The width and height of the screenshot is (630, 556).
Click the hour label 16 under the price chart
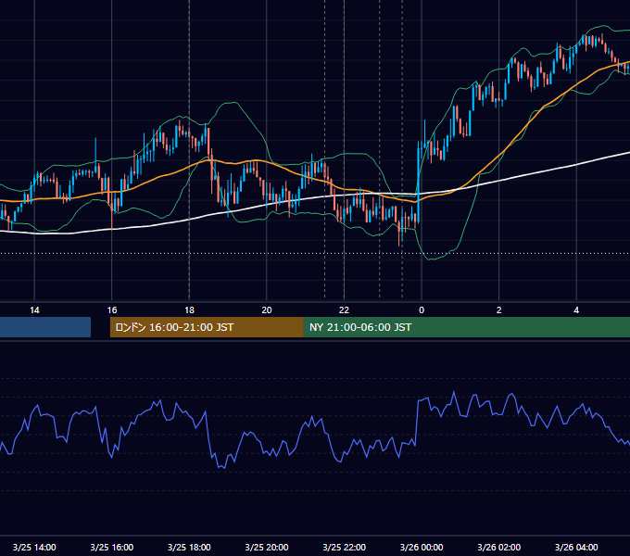112,310
